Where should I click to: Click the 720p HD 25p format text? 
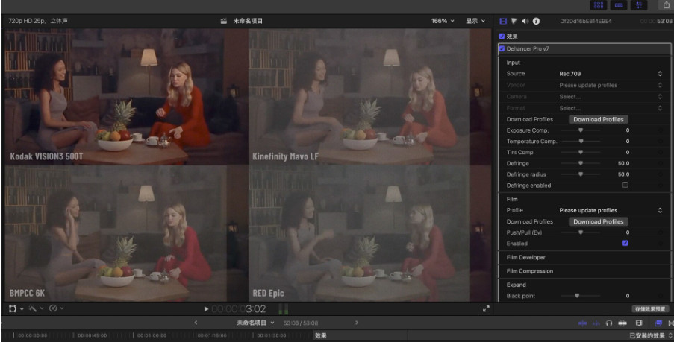(x=38, y=21)
